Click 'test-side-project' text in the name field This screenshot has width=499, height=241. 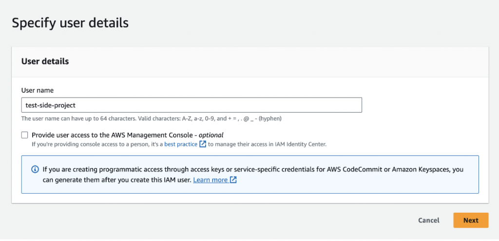pyautogui.click(x=50, y=105)
